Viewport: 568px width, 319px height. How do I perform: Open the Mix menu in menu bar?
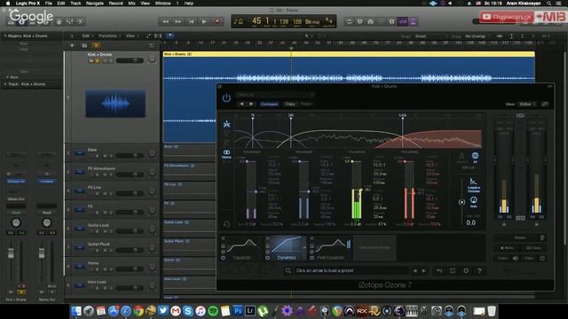[x=132, y=4]
